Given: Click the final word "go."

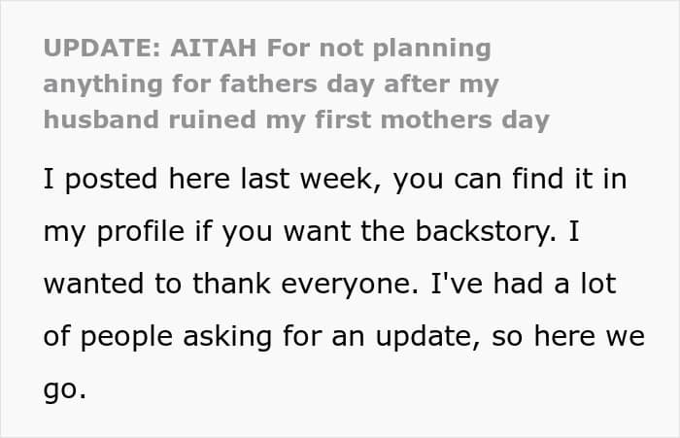Looking at the screenshot, I should 65,389.
